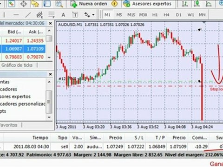Select bid price 1.24017 row

(x=13, y=41)
